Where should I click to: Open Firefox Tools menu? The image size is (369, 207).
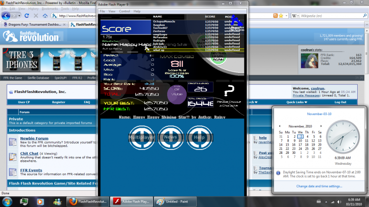(65, 9)
